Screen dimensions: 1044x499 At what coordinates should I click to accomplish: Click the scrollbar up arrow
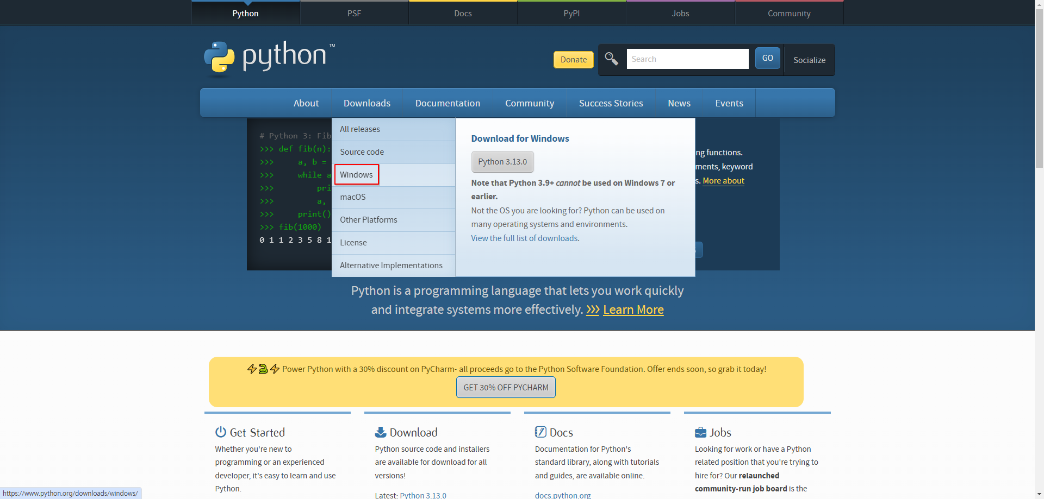[x=1039, y=4]
